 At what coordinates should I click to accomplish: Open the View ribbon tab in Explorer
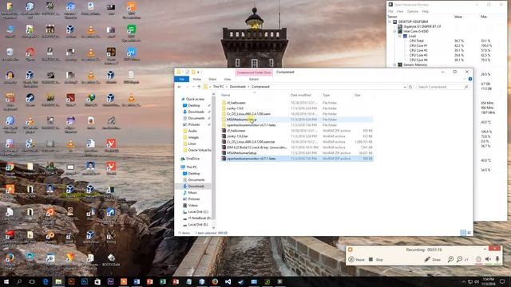click(227, 79)
